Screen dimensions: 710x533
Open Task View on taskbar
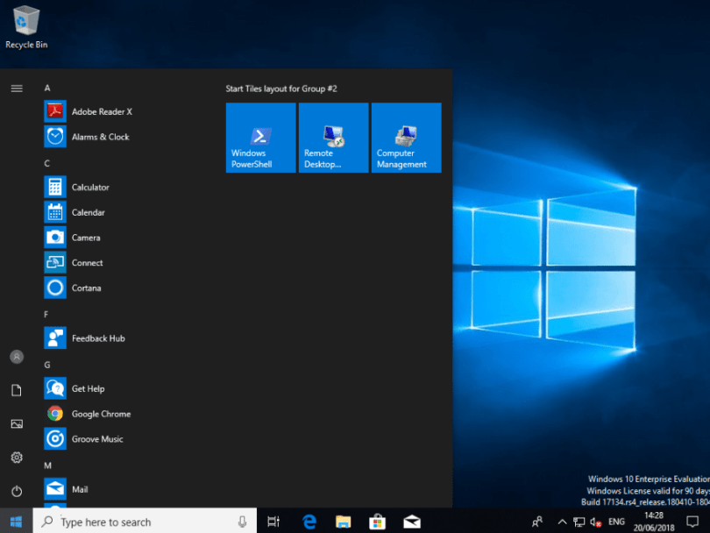tap(274, 522)
